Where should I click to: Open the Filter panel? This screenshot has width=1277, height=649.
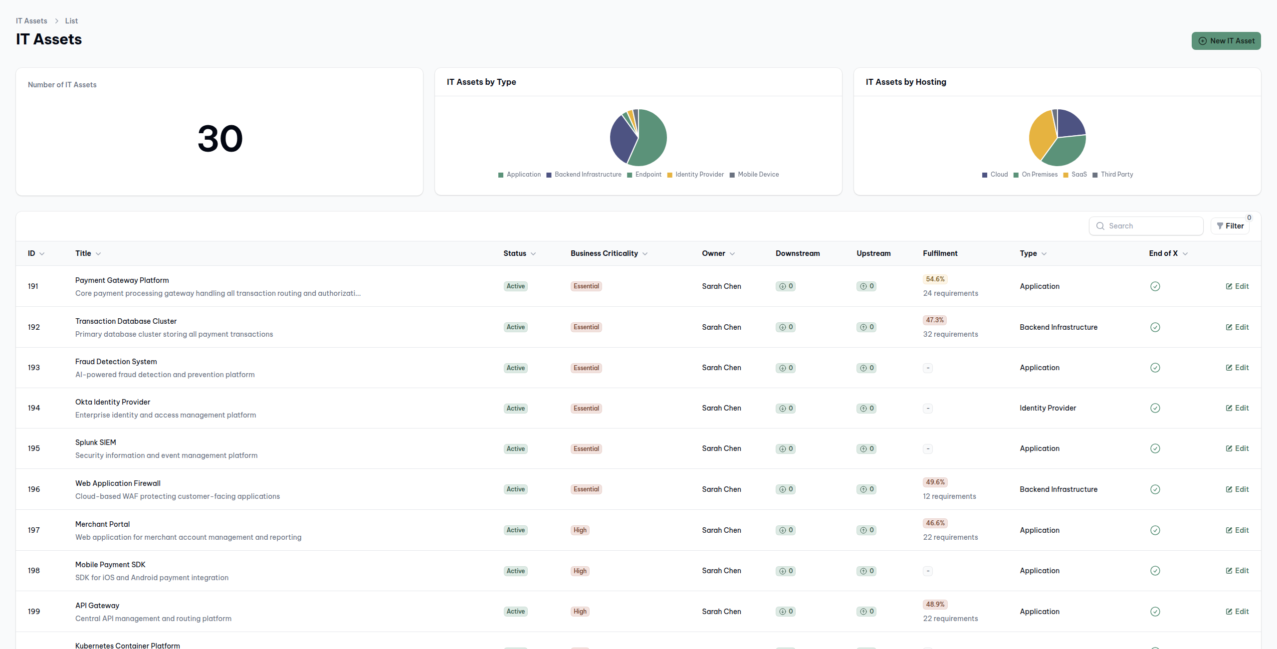point(1231,225)
